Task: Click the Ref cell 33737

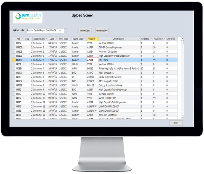Action: point(19,43)
